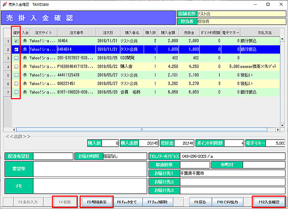288x209 pixels.
Task: Click the app icon in the title bar
Action: click(x=4, y=4)
